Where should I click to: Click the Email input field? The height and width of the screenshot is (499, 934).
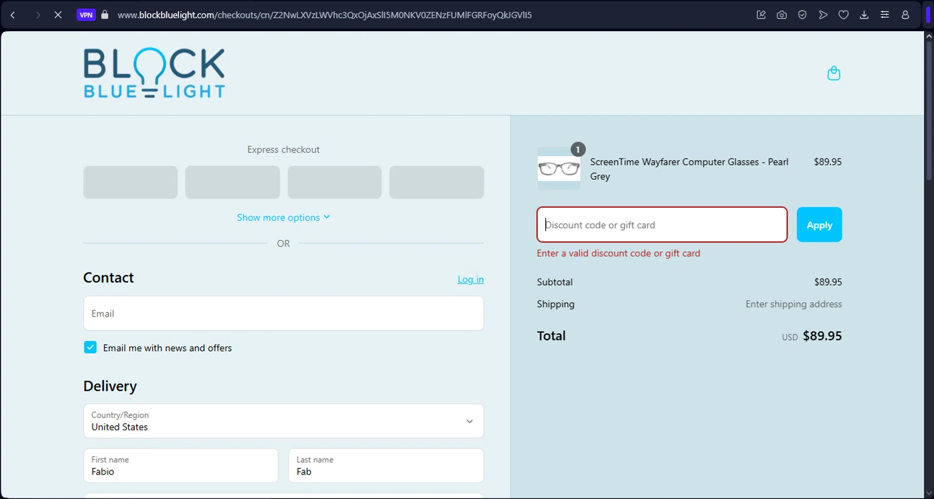point(283,313)
